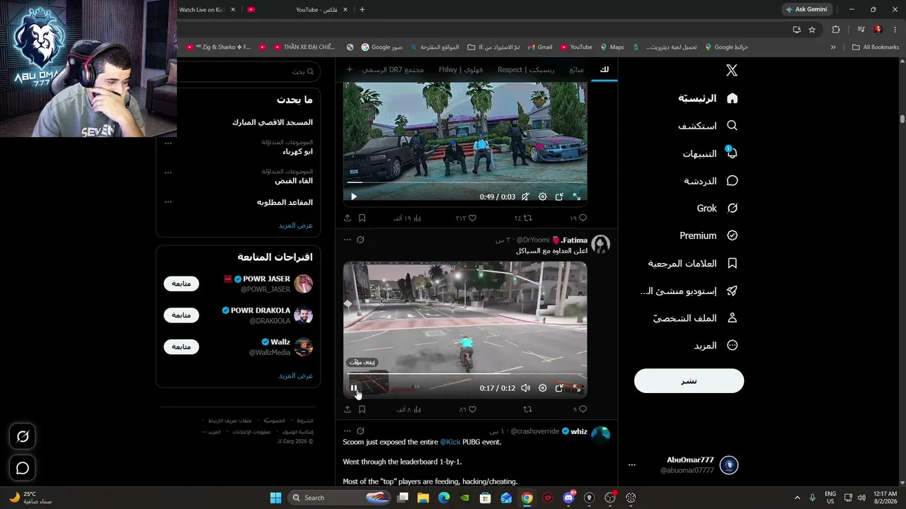The height and width of the screenshot is (509, 906).
Task: Like Fatima's post with 86 likes
Action: pos(467,409)
